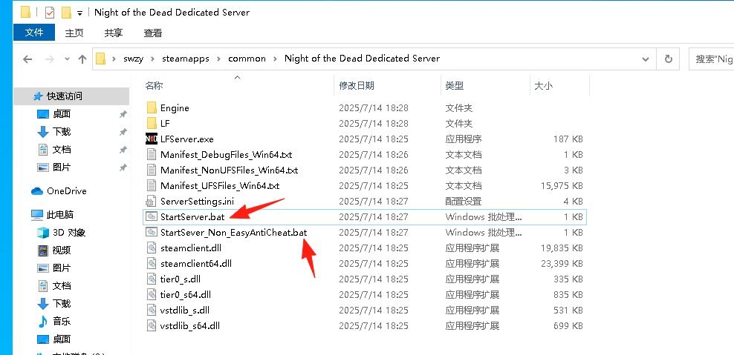Click the 19,835 KB size value
This screenshot has height=355, width=734.
[562, 248]
